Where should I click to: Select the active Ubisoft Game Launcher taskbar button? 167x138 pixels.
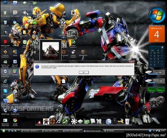coord(93,131)
